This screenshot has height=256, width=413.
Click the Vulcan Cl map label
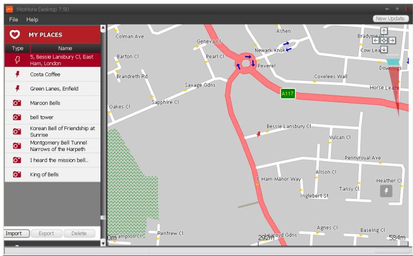pyautogui.click(x=340, y=137)
